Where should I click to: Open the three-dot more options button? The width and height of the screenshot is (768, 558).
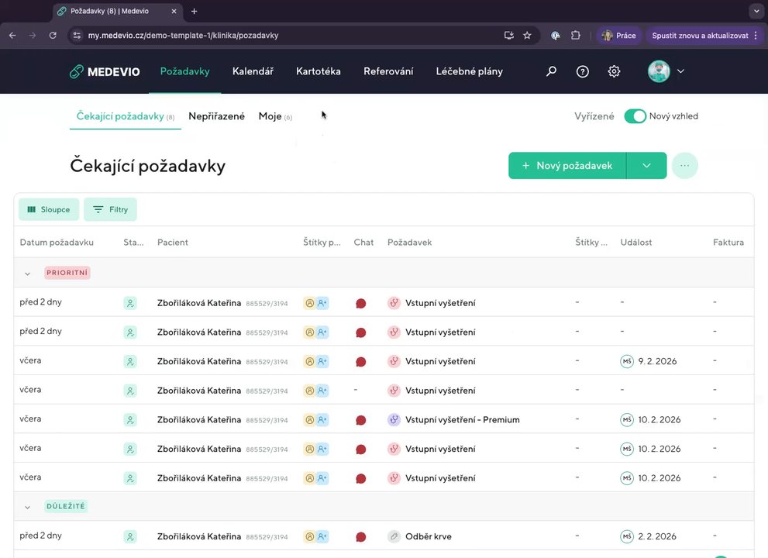click(685, 166)
